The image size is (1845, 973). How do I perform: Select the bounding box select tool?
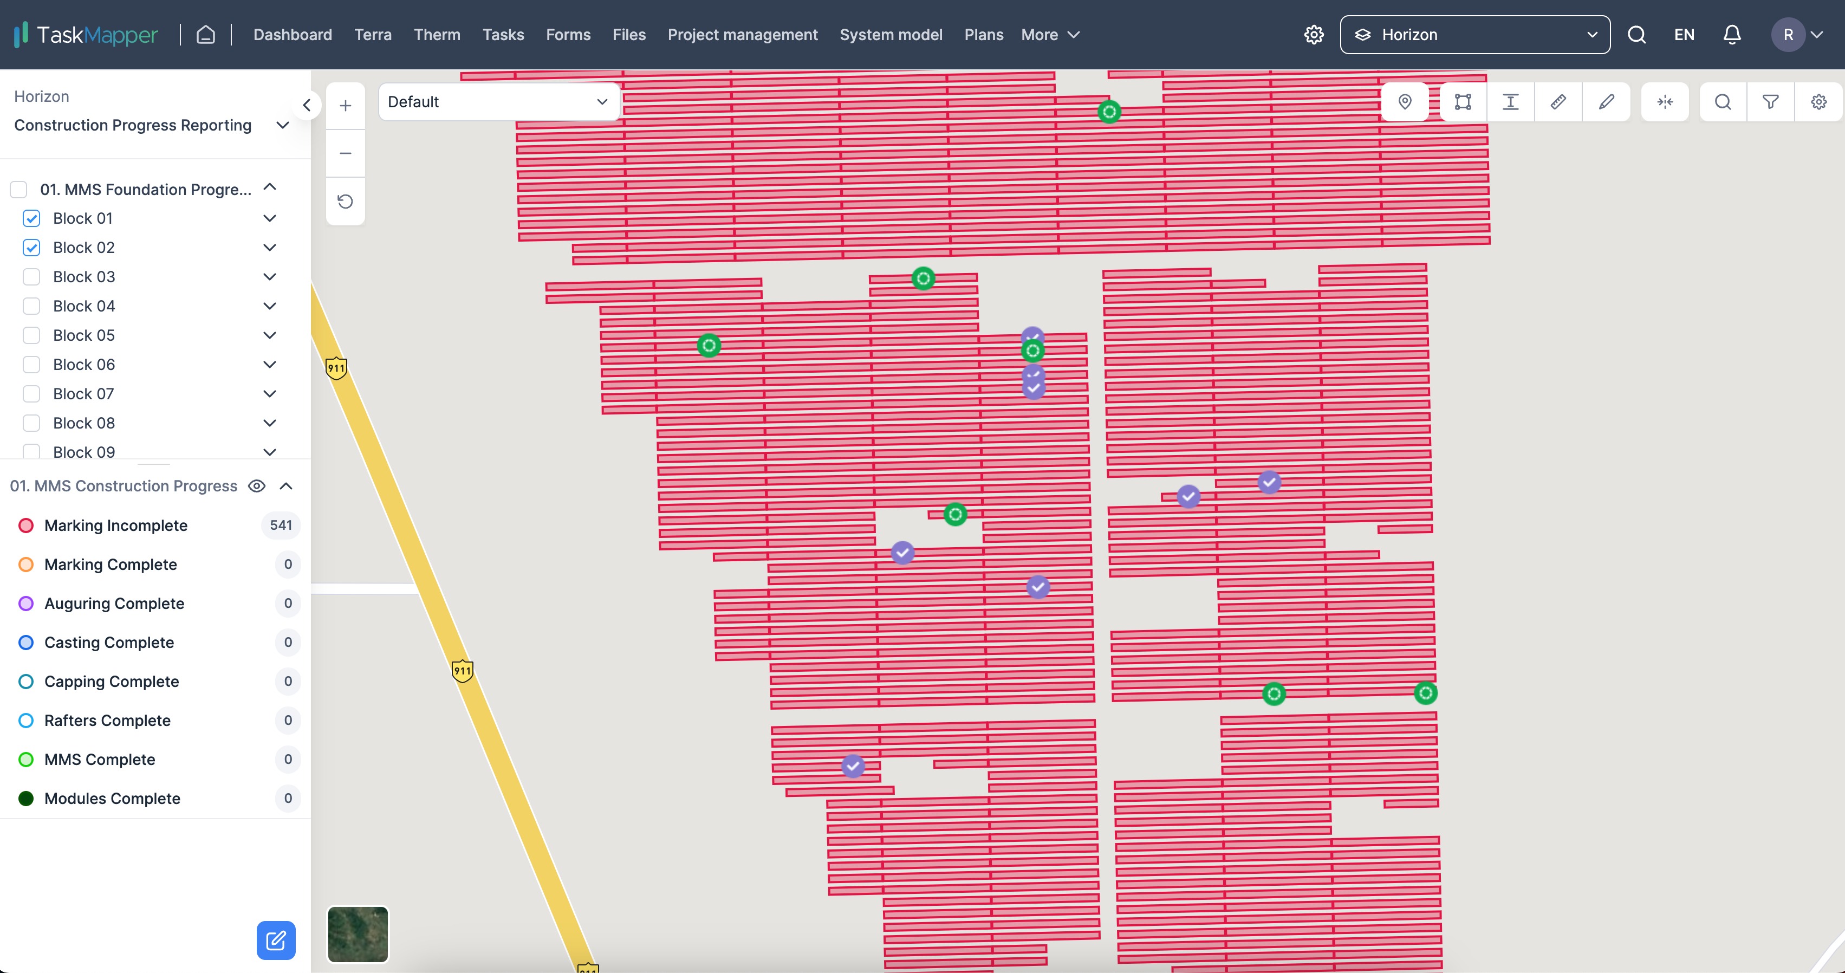(x=1463, y=102)
